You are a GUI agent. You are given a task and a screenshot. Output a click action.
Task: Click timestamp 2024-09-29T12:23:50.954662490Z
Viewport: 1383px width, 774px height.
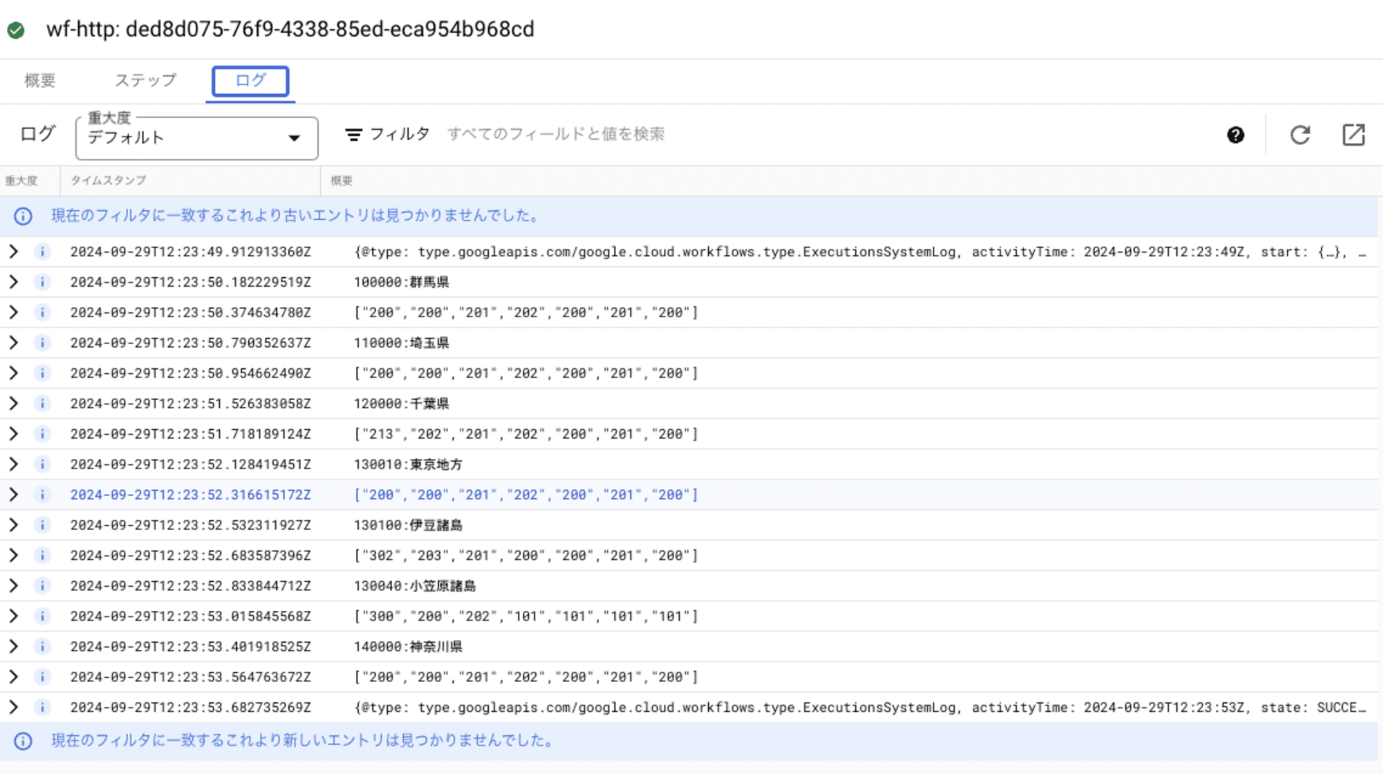pos(191,373)
